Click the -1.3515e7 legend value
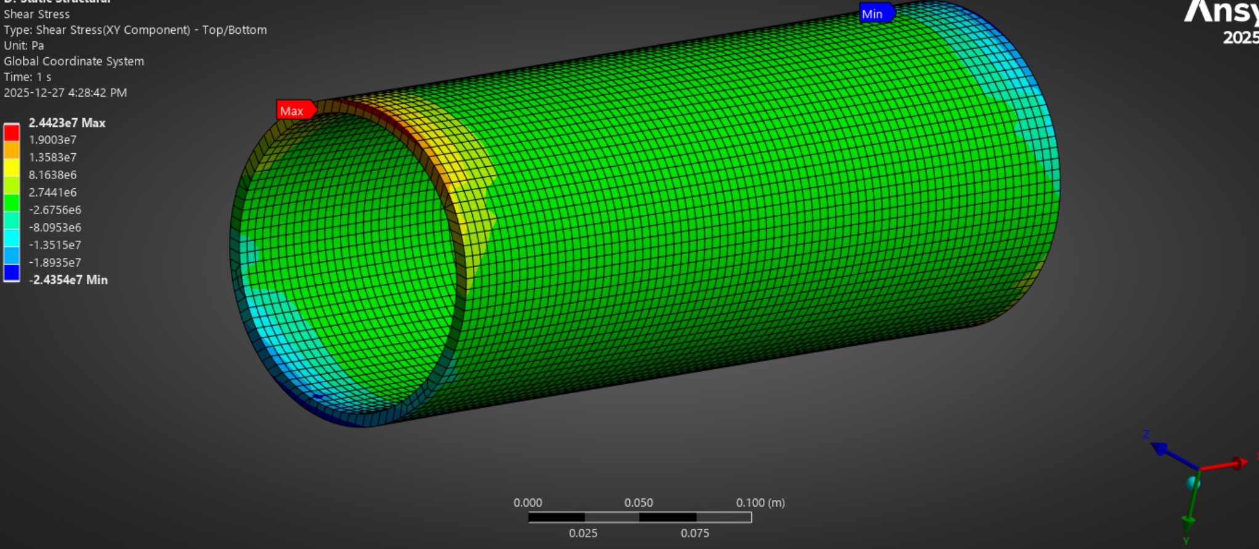Viewport: 1259px width, 549px height. [55, 245]
